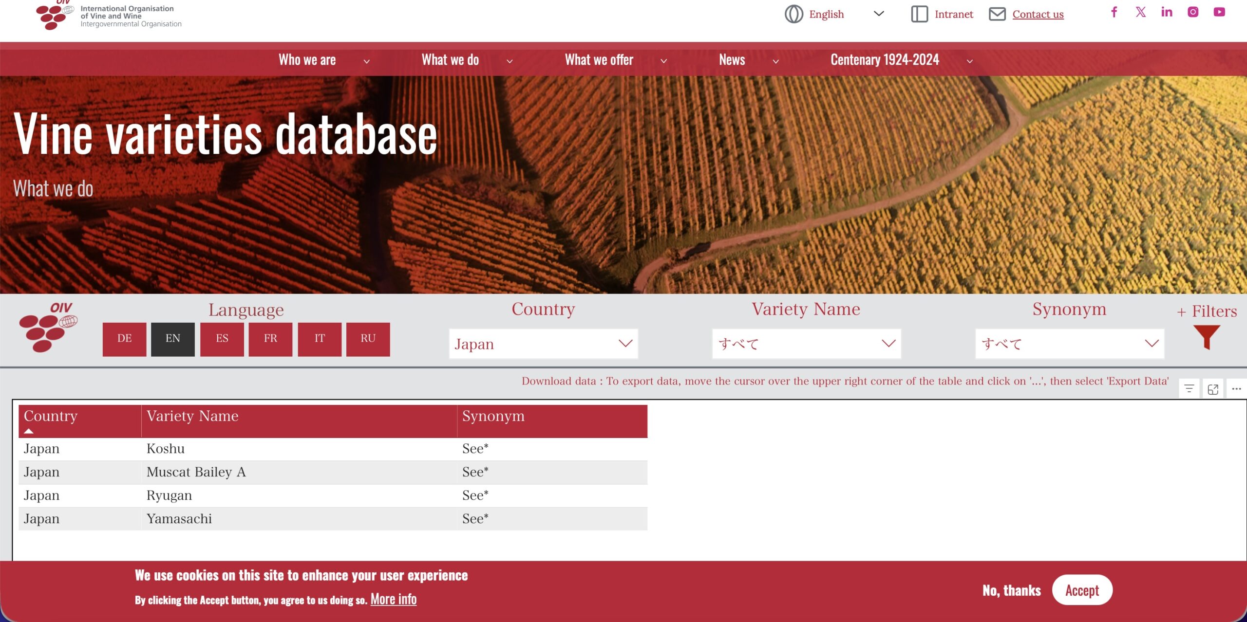Screen dimensions: 1247x622
Task: Switch report language to IT
Action: pyautogui.click(x=320, y=339)
